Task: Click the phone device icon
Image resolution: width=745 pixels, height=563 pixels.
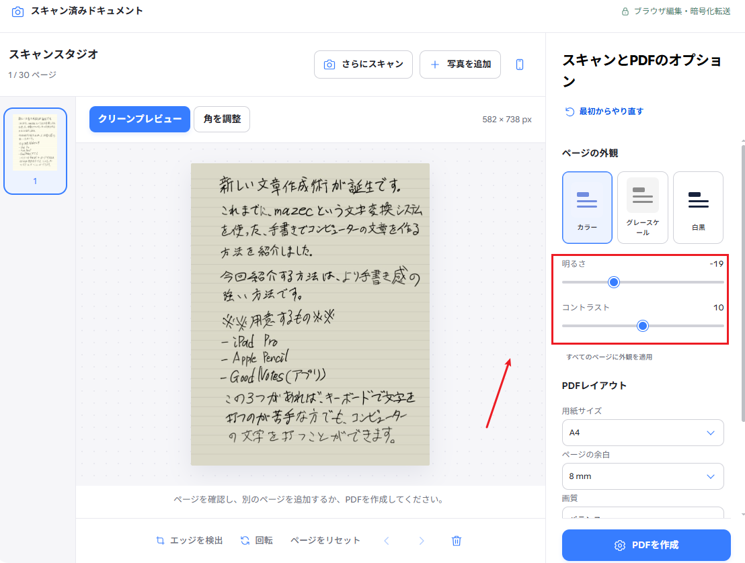Action: 520,64
